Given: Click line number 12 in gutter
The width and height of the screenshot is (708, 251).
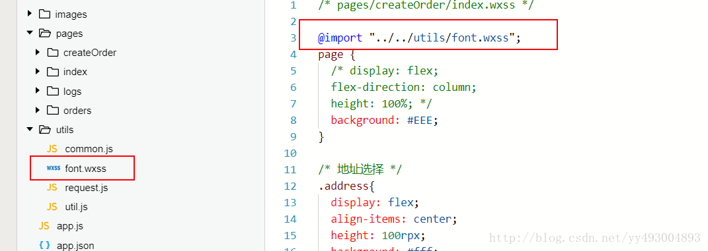Looking at the screenshot, I should pyautogui.click(x=290, y=186).
